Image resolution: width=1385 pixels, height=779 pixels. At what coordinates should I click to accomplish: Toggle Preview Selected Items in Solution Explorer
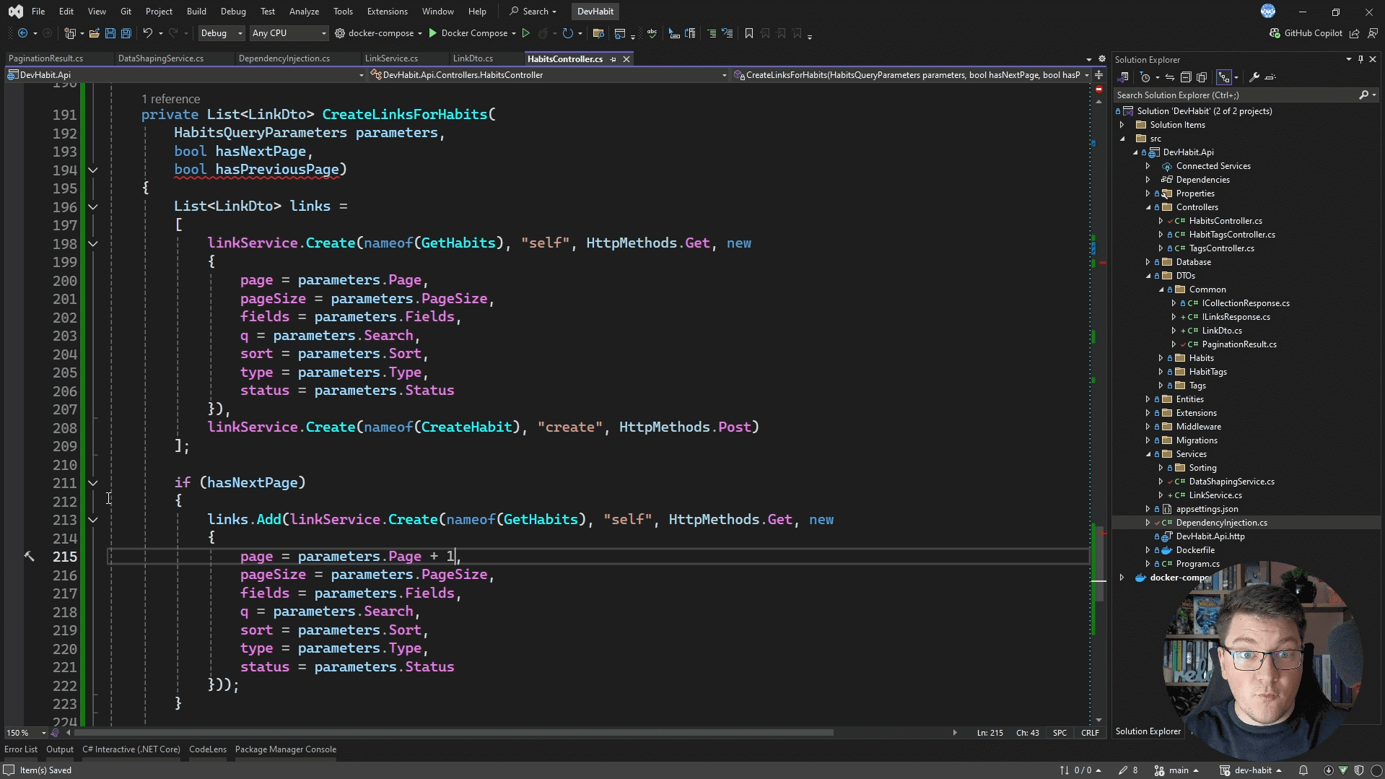coord(1226,77)
